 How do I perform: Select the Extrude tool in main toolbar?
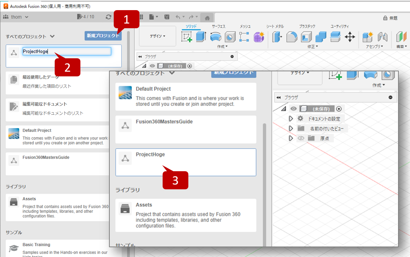[201, 37]
